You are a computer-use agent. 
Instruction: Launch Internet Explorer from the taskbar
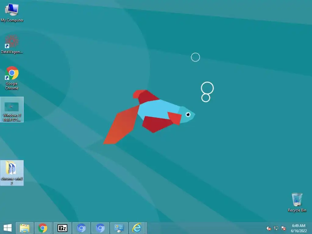pyautogui.click(x=137, y=228)
